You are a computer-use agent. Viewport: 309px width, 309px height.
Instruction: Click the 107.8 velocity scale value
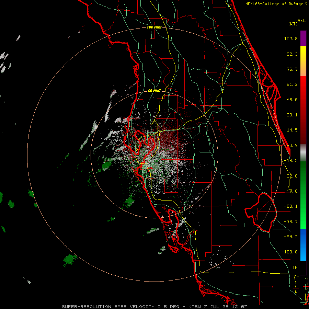[x=291, y=38]
